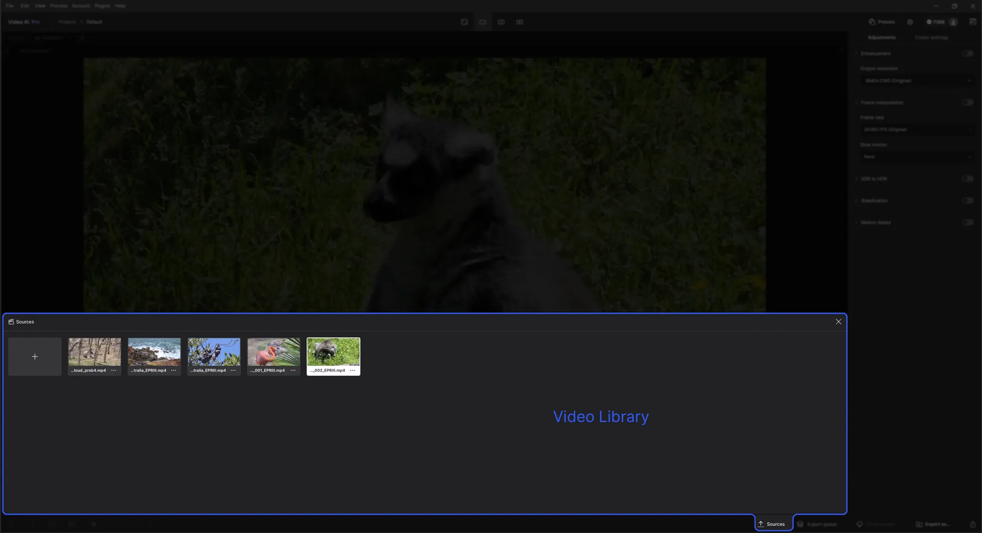Open the Slow motion dropdown

[x=917, y=157]
